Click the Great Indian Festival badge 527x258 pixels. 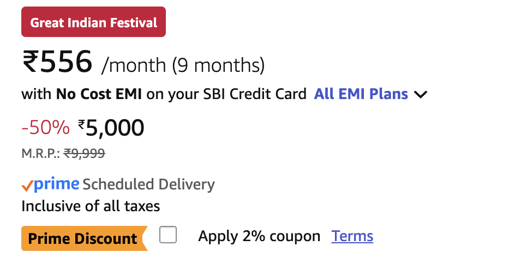tap(93, 23)
